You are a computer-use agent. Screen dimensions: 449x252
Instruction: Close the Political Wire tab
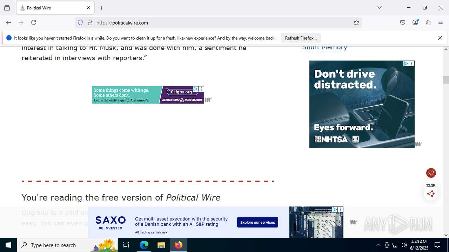click(x=88, y=8)
